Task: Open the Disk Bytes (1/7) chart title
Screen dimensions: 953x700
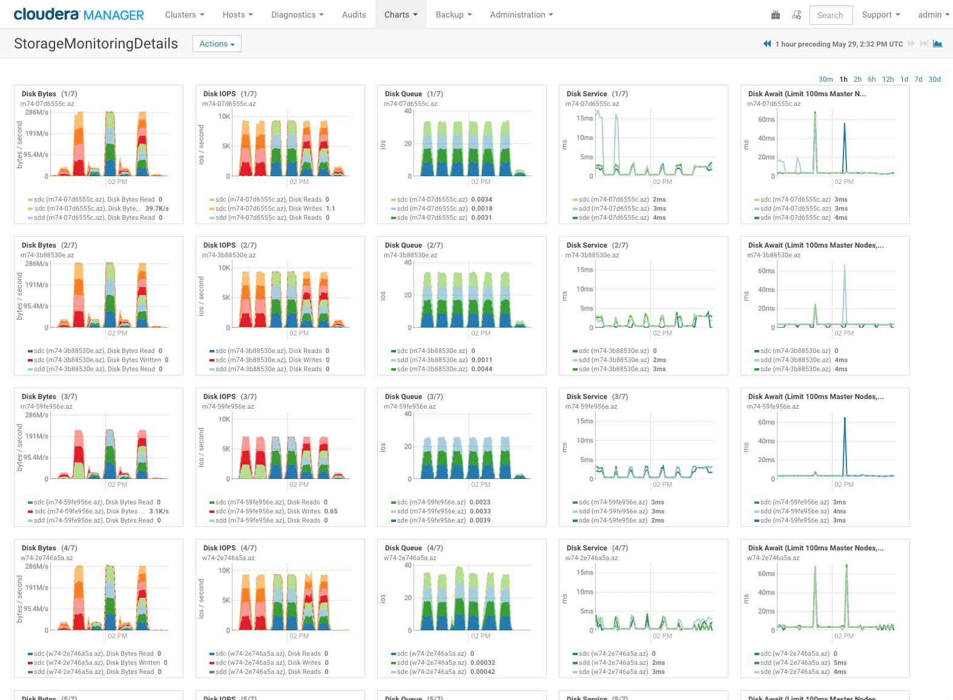Action: point(39,94)
